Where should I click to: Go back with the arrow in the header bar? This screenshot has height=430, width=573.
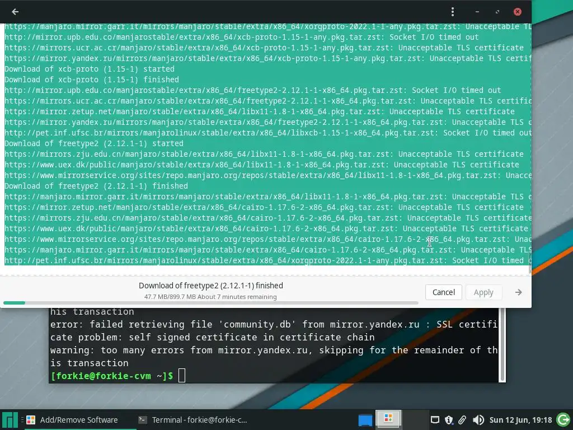tap(15, 12)
